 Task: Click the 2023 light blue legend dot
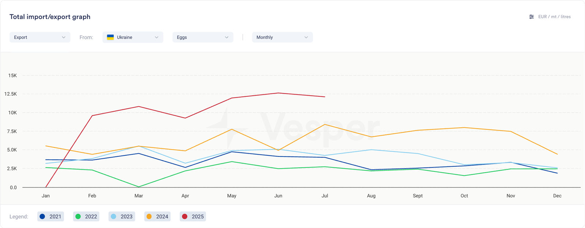click(113, 216)
